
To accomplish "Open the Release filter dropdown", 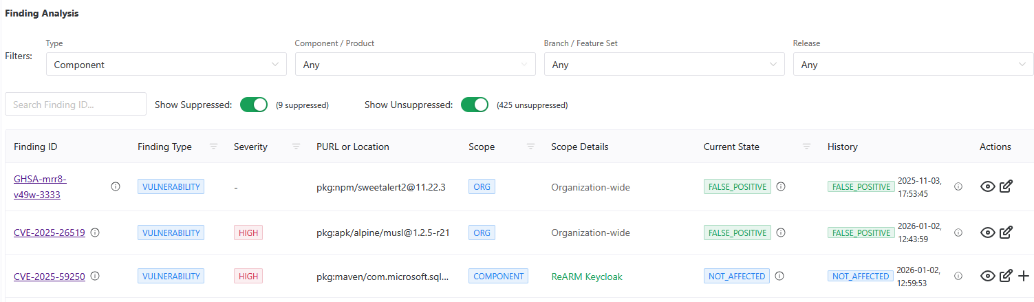I will tap(912, 65).
